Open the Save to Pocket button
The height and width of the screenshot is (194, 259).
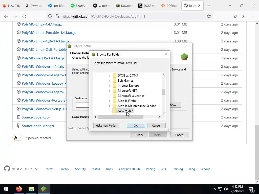point(234,16)
